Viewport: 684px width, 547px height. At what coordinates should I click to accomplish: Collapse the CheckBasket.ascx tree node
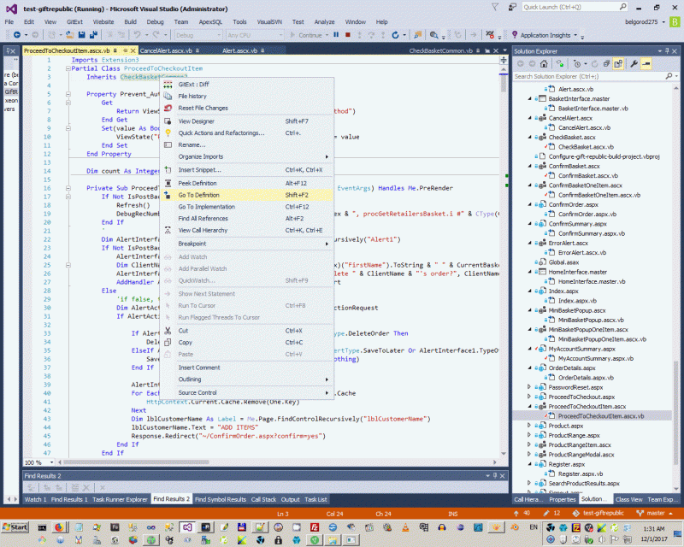tap(530, 137)
